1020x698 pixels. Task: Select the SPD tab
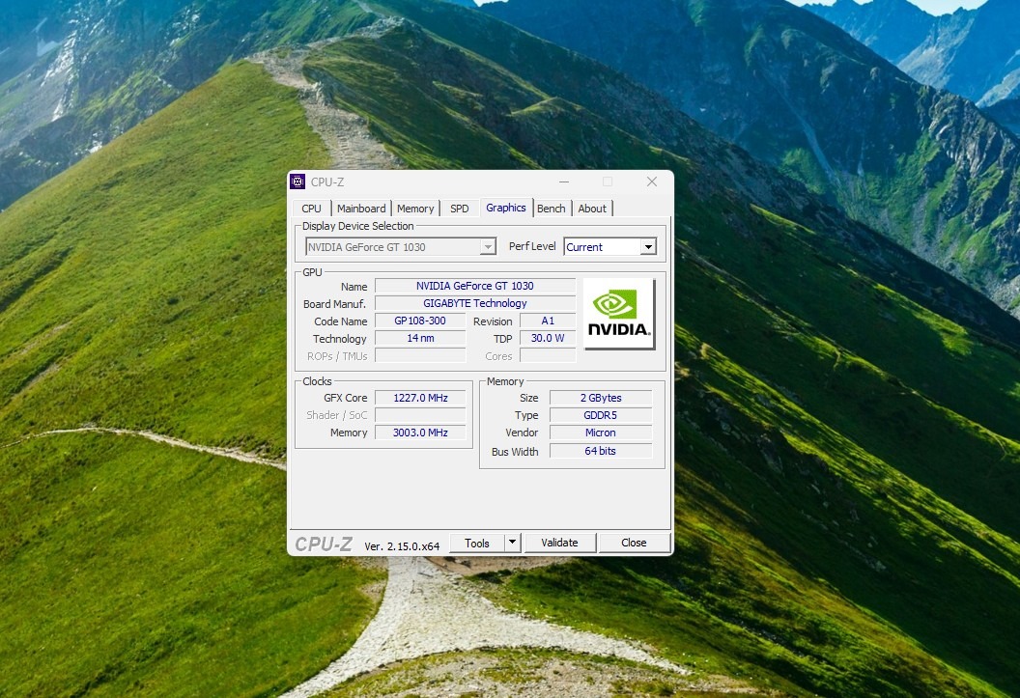(459, 209)
